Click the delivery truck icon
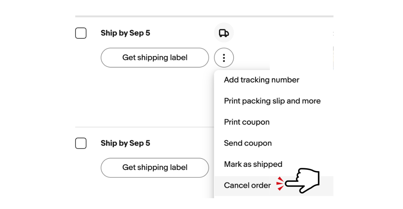 tap(224, 33)
